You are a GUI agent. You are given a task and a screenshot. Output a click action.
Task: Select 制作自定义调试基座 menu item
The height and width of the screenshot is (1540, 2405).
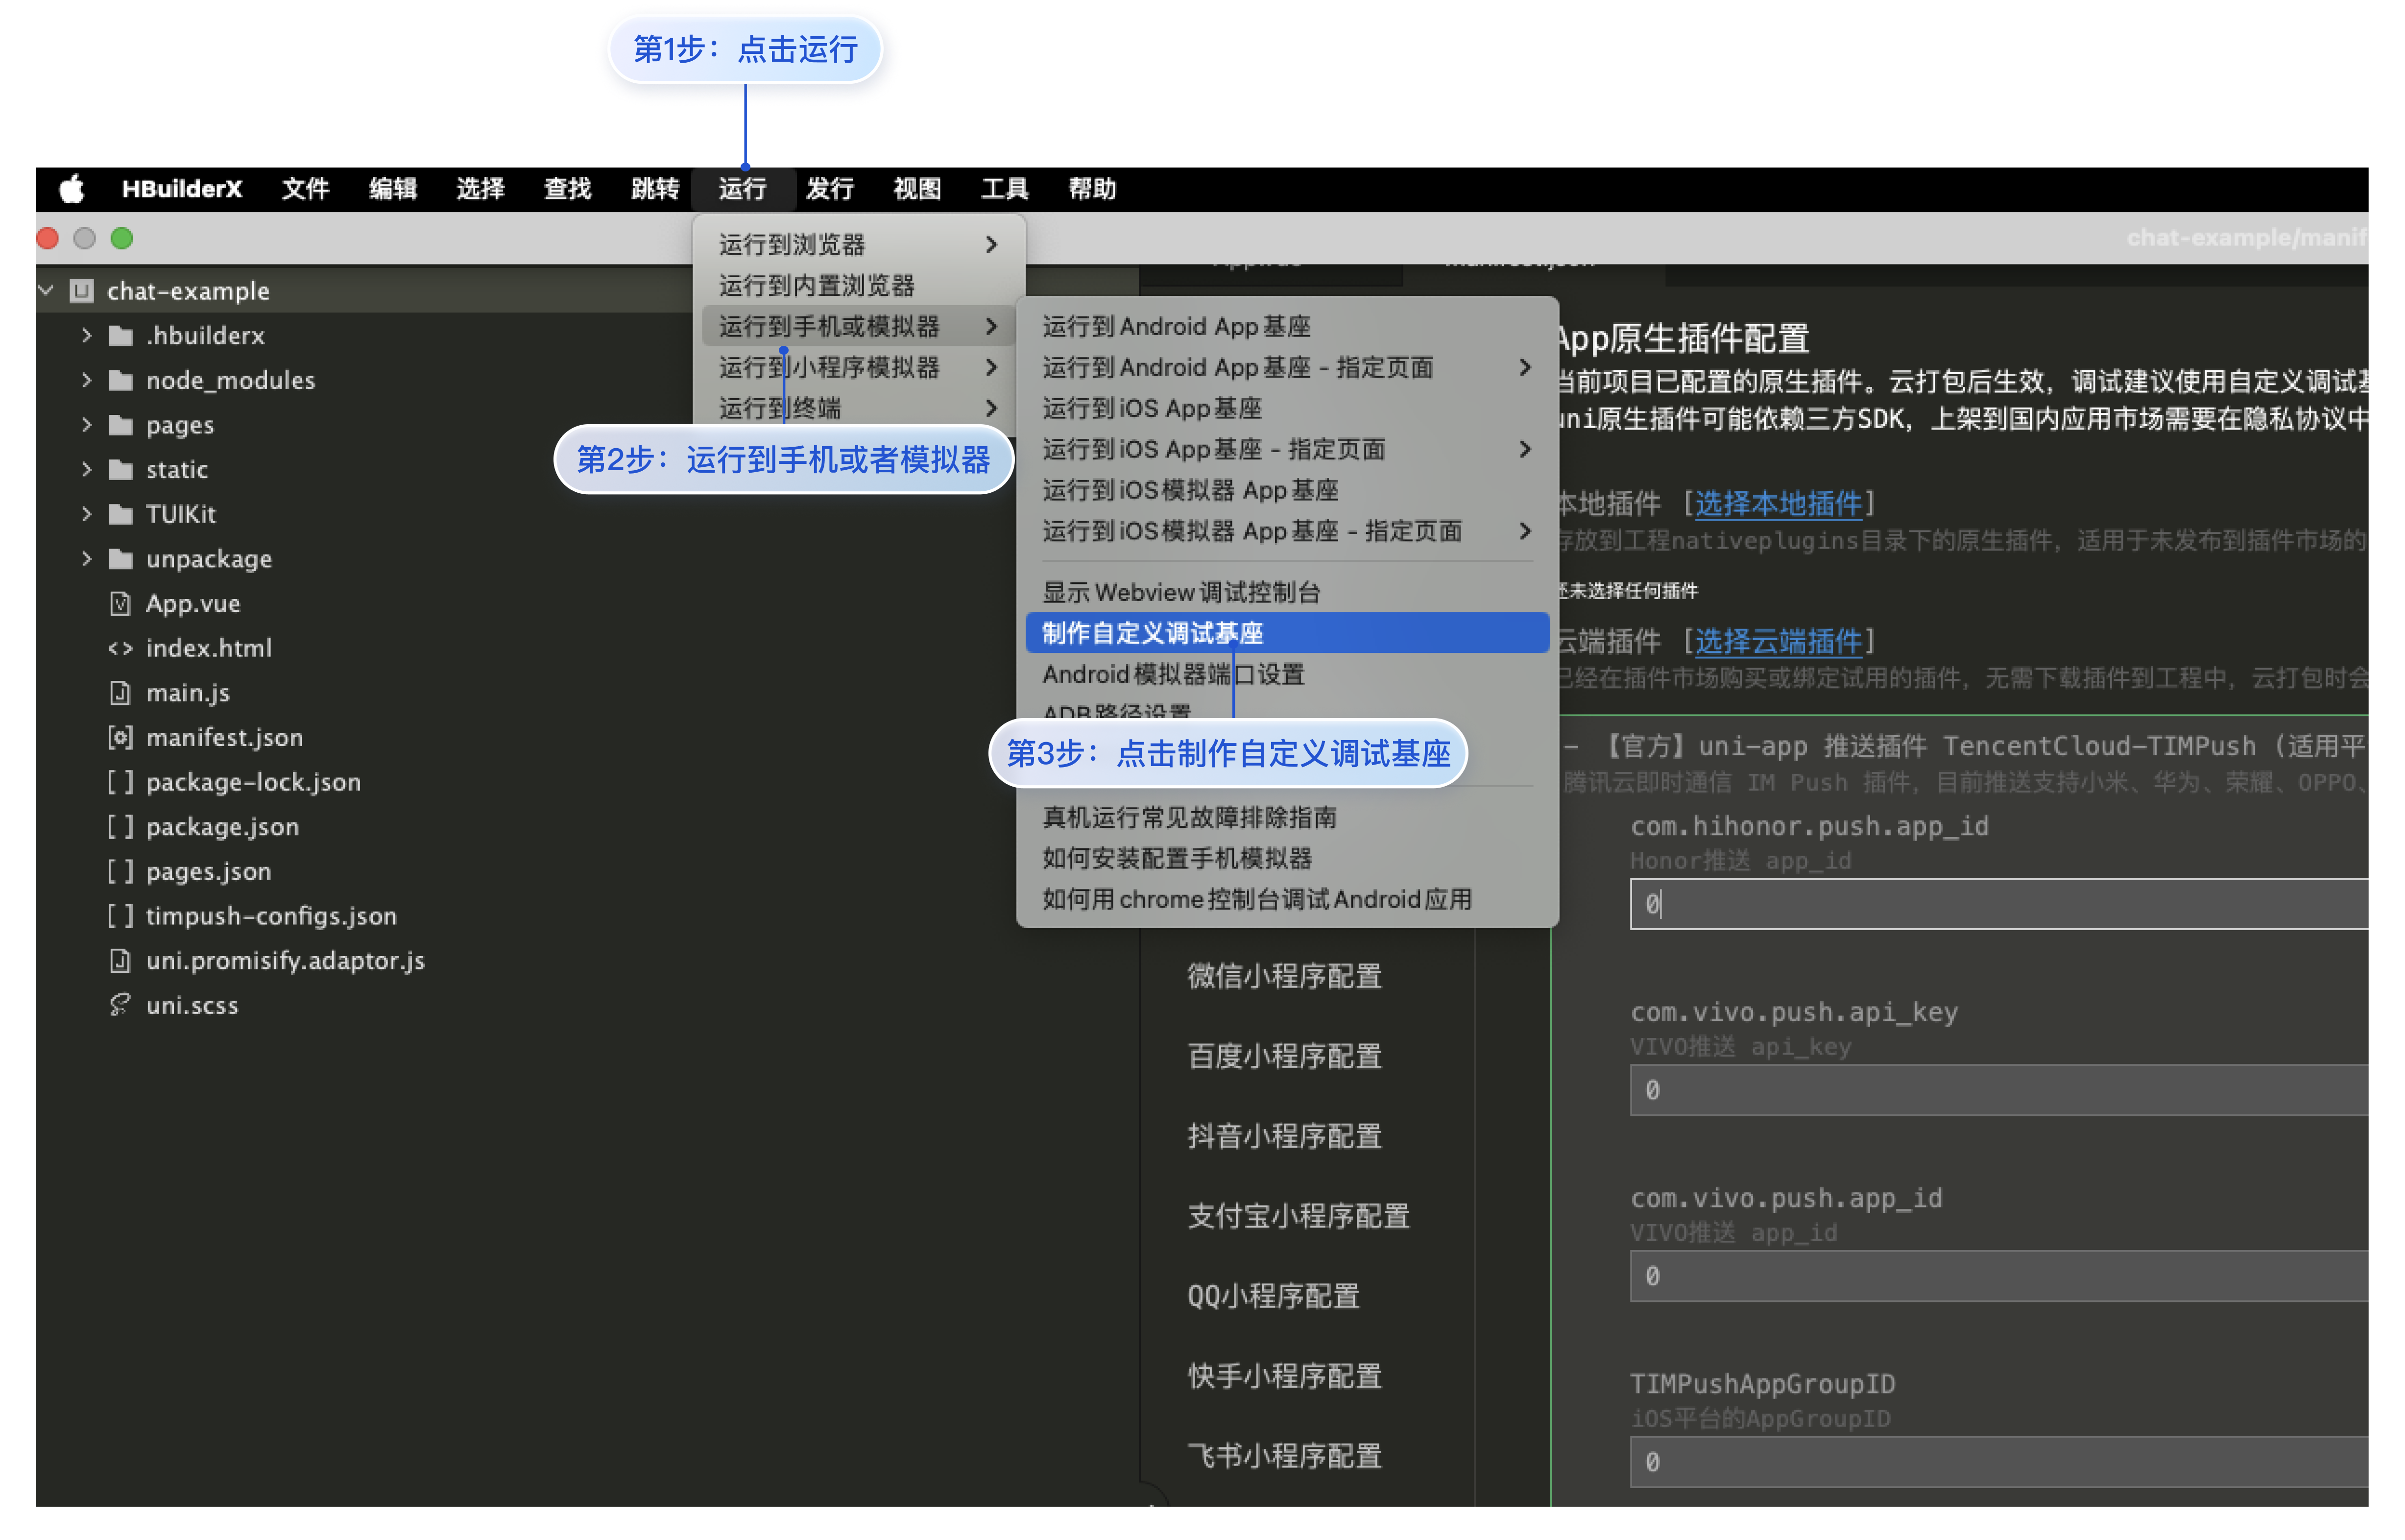coord(1287,633)
